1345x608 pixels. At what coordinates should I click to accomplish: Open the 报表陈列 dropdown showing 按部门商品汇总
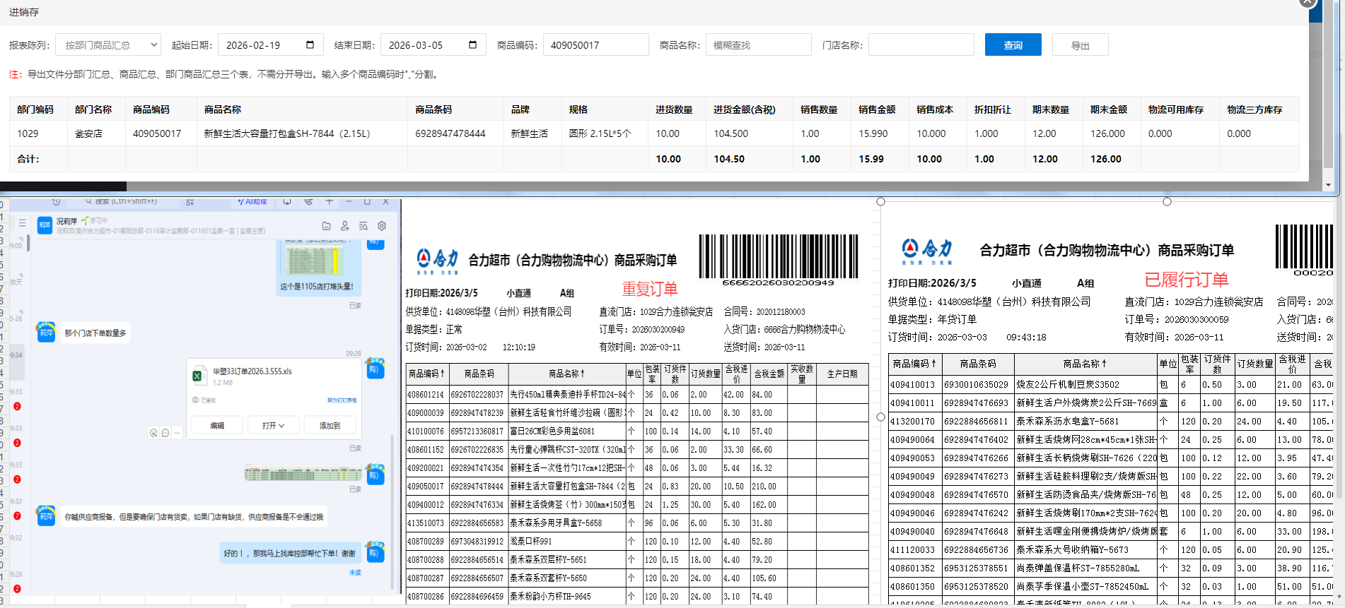click(108, 45)
